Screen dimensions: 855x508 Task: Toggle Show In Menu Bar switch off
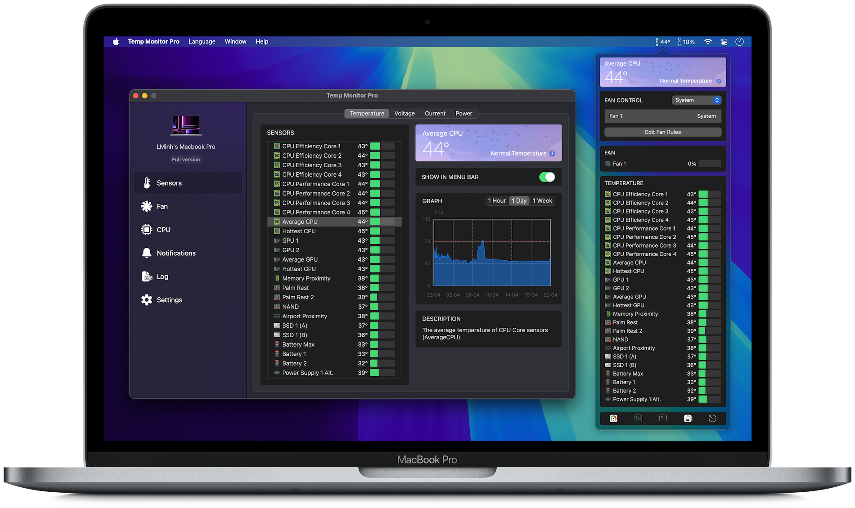pos(547,177)
